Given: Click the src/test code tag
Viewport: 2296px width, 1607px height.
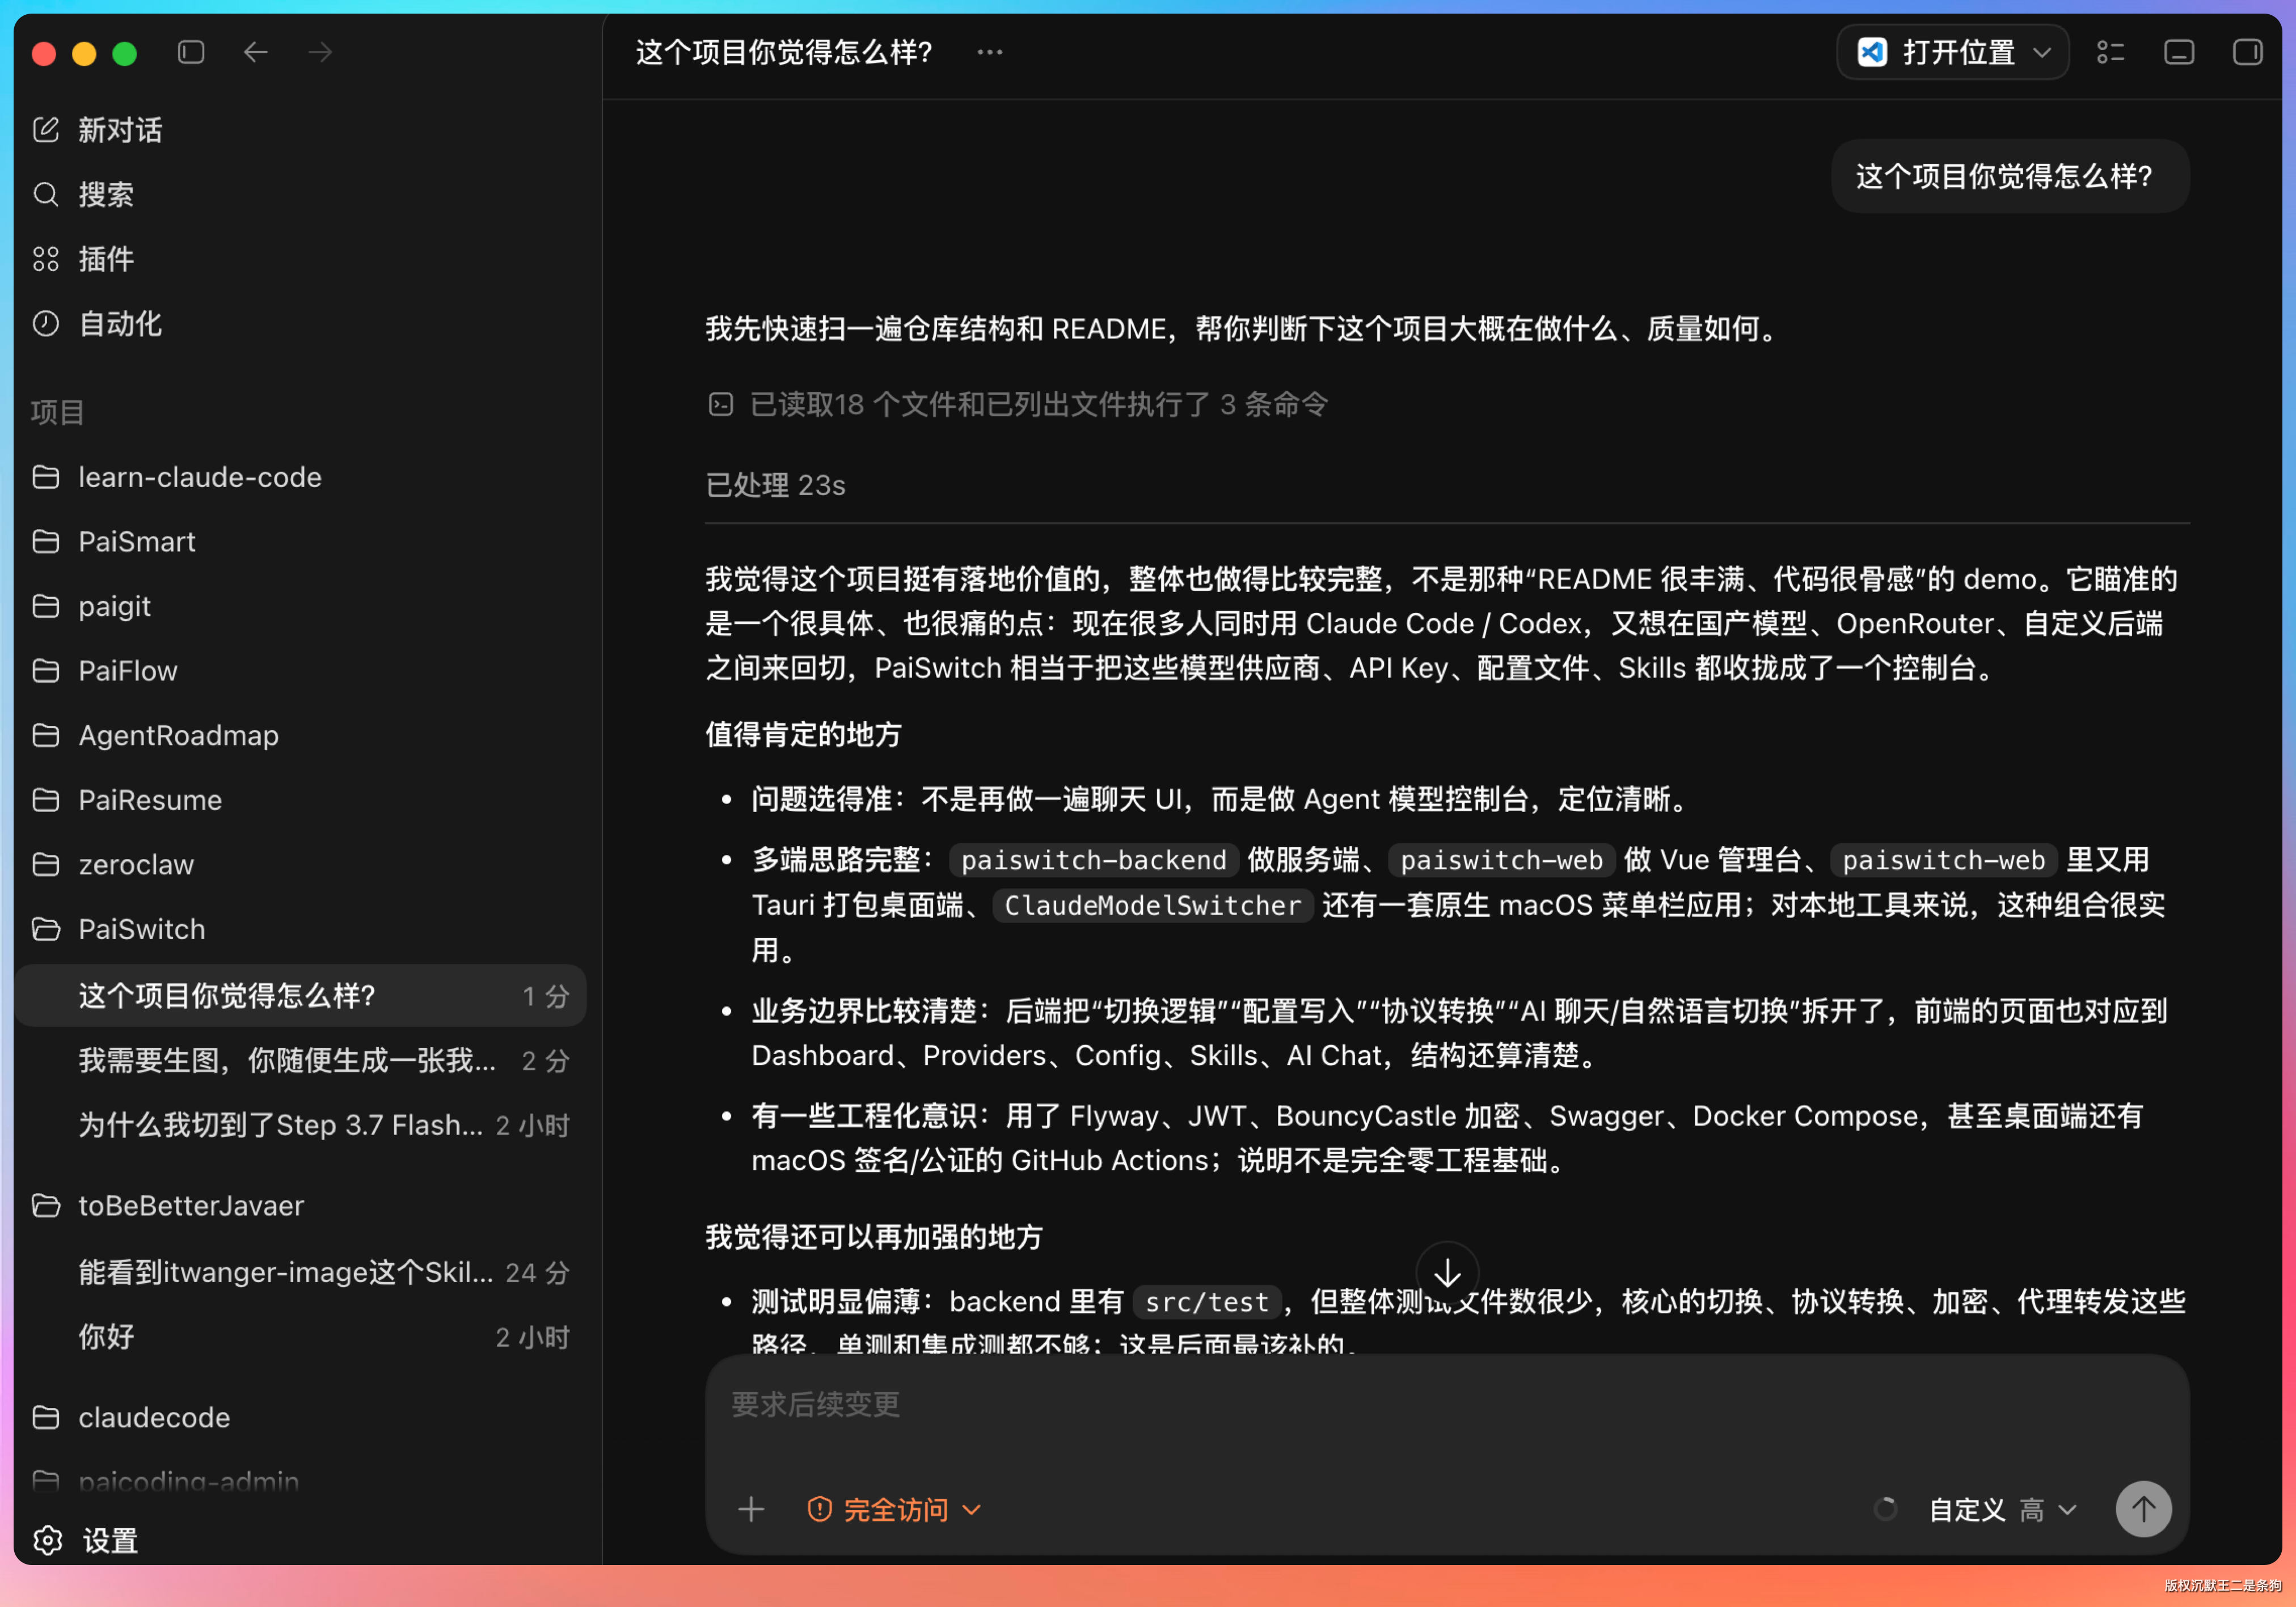Looking at the screenshot, I should 1207,1302.
